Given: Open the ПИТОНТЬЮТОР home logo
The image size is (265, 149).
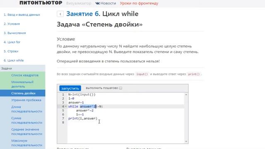Looking at the screenshot, I should point(41,3).
